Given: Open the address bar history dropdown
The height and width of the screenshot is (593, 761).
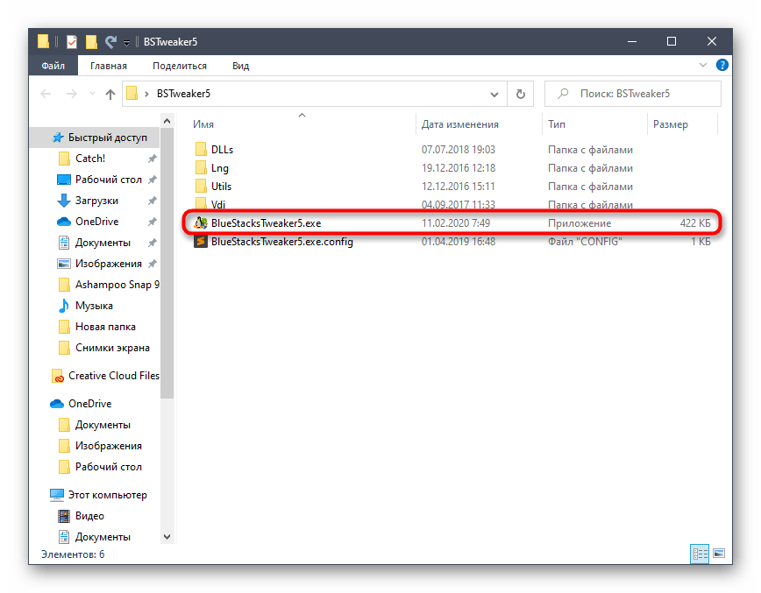Looking at the screenshot, I should tap(494, 94).
